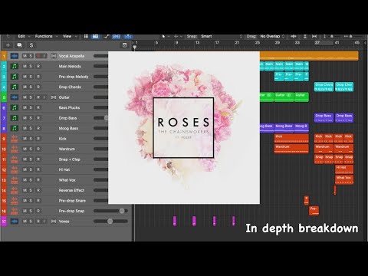Click the Voxes track audio icon
368x276 pixels.
(15, 221)
